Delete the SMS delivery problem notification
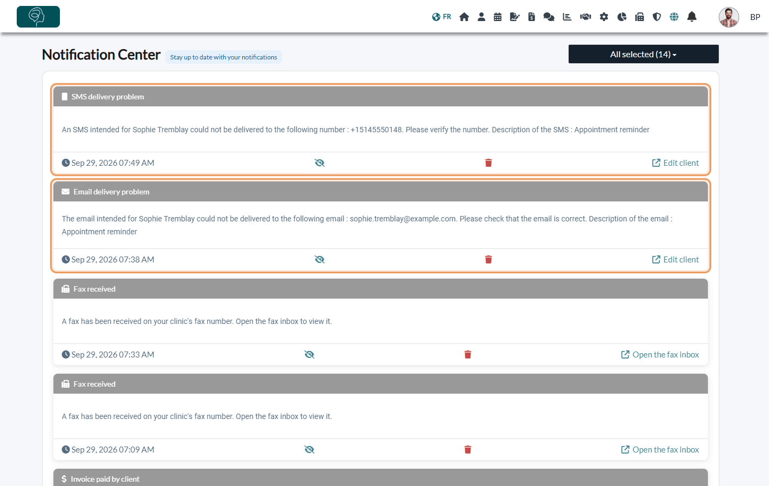This screenshot has height=486, width=777. [488, 163]
